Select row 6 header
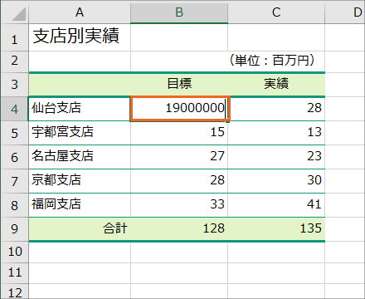365x299 pixels. click(x=15, y=157)
